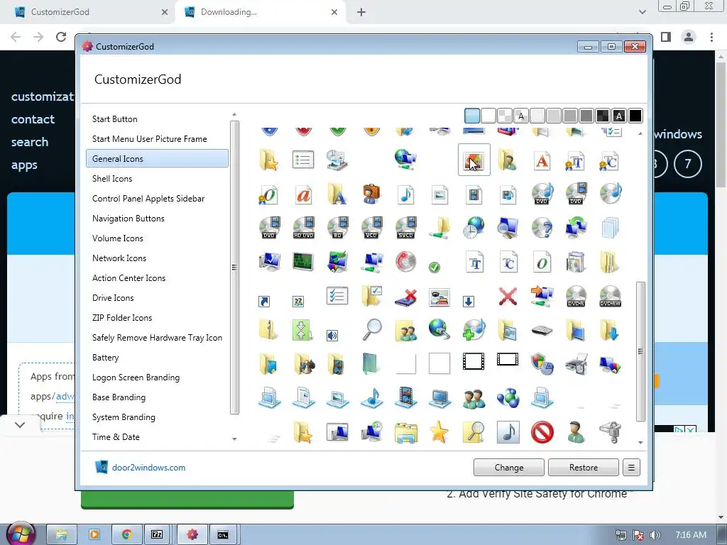The width and height of the screenshot is (727, 545).
Task: Select the DVD+RW disc icon
Action: [x=610, y=296]
